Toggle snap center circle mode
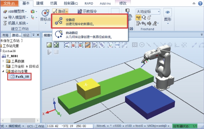 (142, 45)
